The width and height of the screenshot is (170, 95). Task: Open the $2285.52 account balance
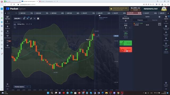coord(135,9)
